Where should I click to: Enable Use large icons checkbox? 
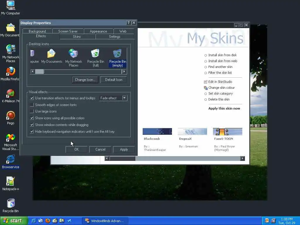coord(32,111)
